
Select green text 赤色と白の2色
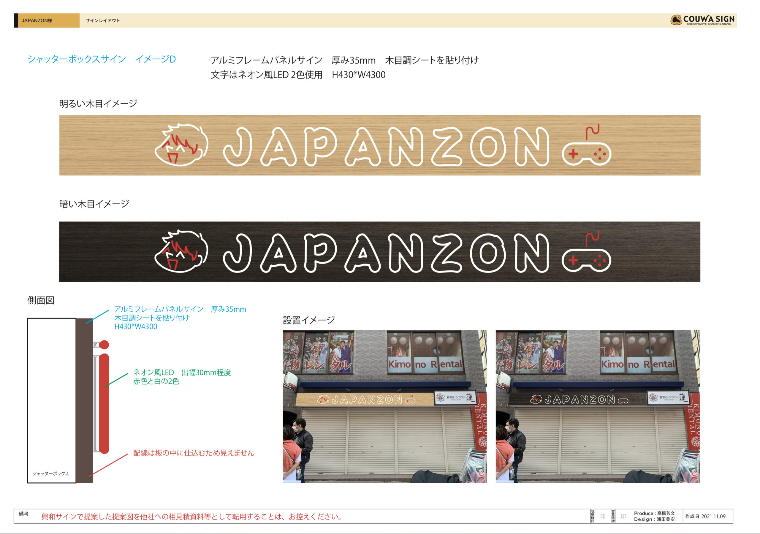coord(156,381)
